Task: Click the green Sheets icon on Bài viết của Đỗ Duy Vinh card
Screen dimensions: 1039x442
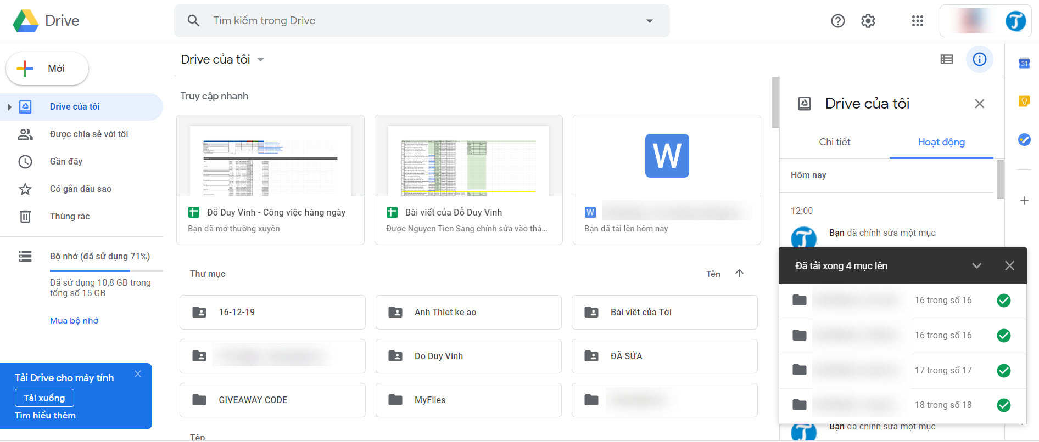Action: (x=392, y=213)
